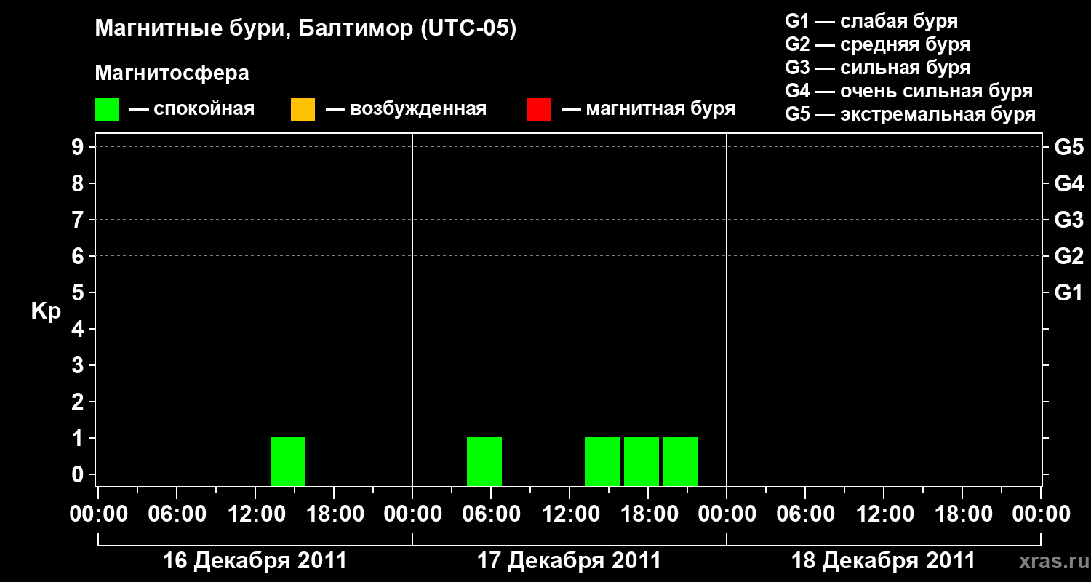Click the 06:00 time label under 18 December
The image size is (1091, 582).
coord(805,514)
